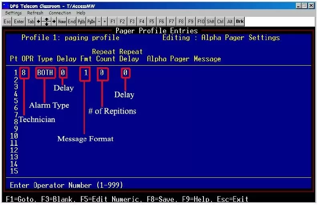Select the OPR field showing 8
318x205 pixels.
24,73
